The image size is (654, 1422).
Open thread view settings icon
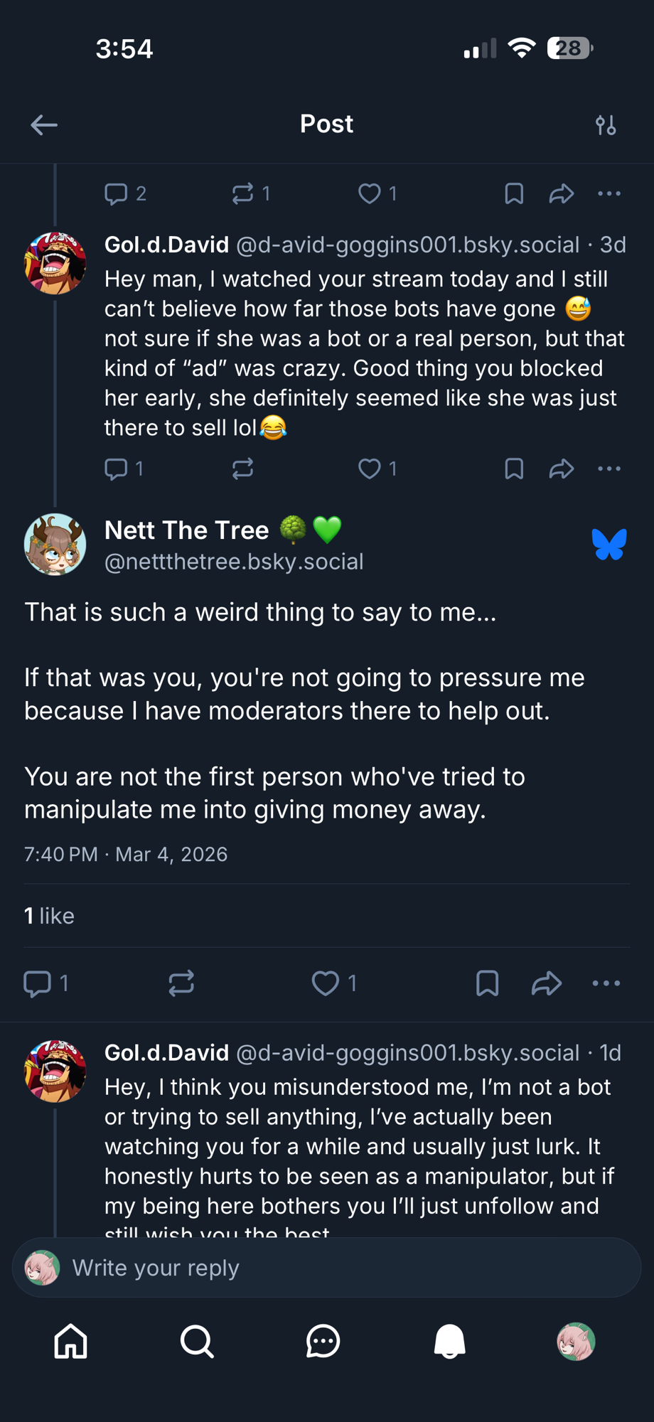tap(606, 125)
